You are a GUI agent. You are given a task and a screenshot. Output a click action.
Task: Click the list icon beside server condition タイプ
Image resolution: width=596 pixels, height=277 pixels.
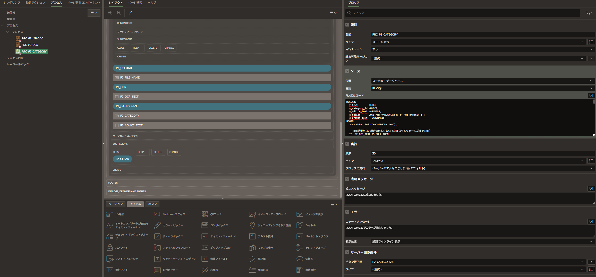(591, 269)
